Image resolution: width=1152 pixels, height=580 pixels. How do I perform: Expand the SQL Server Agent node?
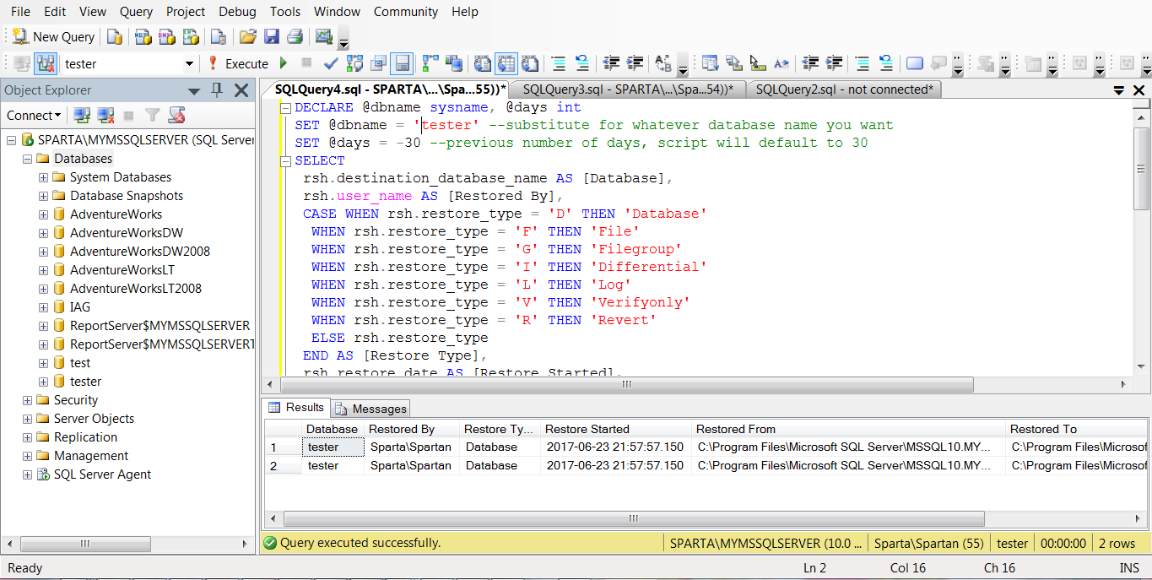pos(28,474)
